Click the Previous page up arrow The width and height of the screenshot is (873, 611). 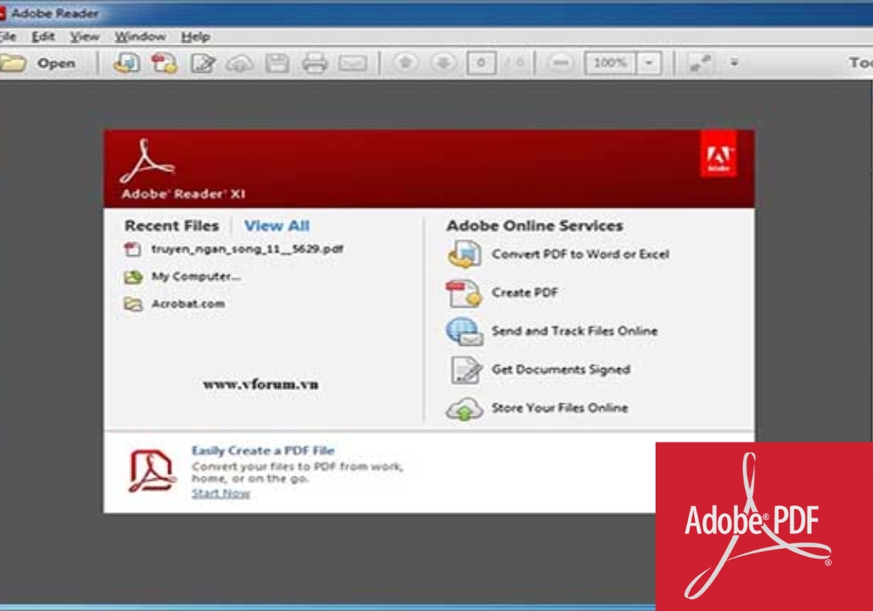coord(405,63)
